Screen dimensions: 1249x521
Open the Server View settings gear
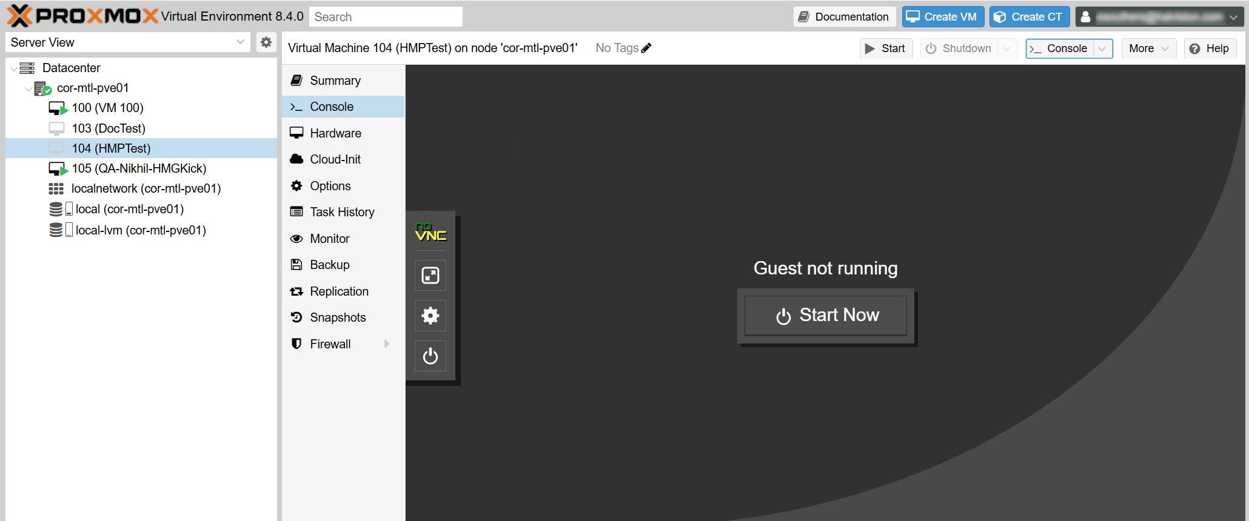(x=266, y=42)
